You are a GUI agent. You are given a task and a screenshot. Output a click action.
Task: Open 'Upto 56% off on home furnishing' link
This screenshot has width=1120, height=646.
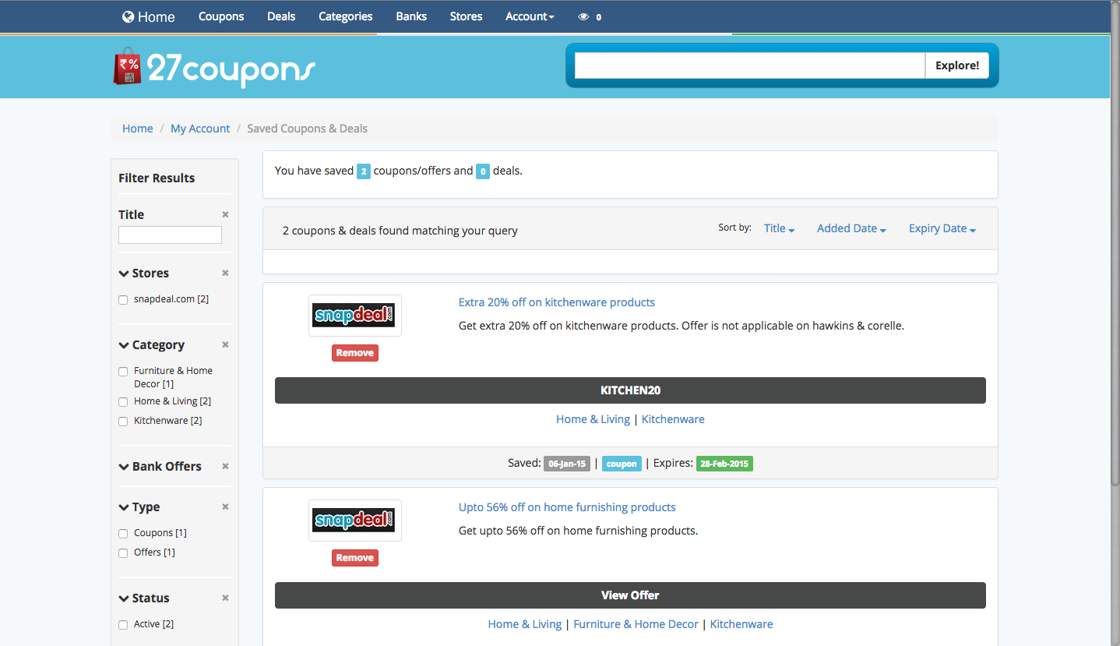point(567,507)
